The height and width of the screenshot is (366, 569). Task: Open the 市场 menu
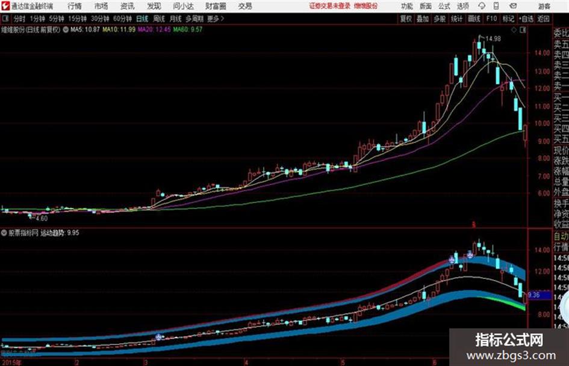(x=101, y=6)
